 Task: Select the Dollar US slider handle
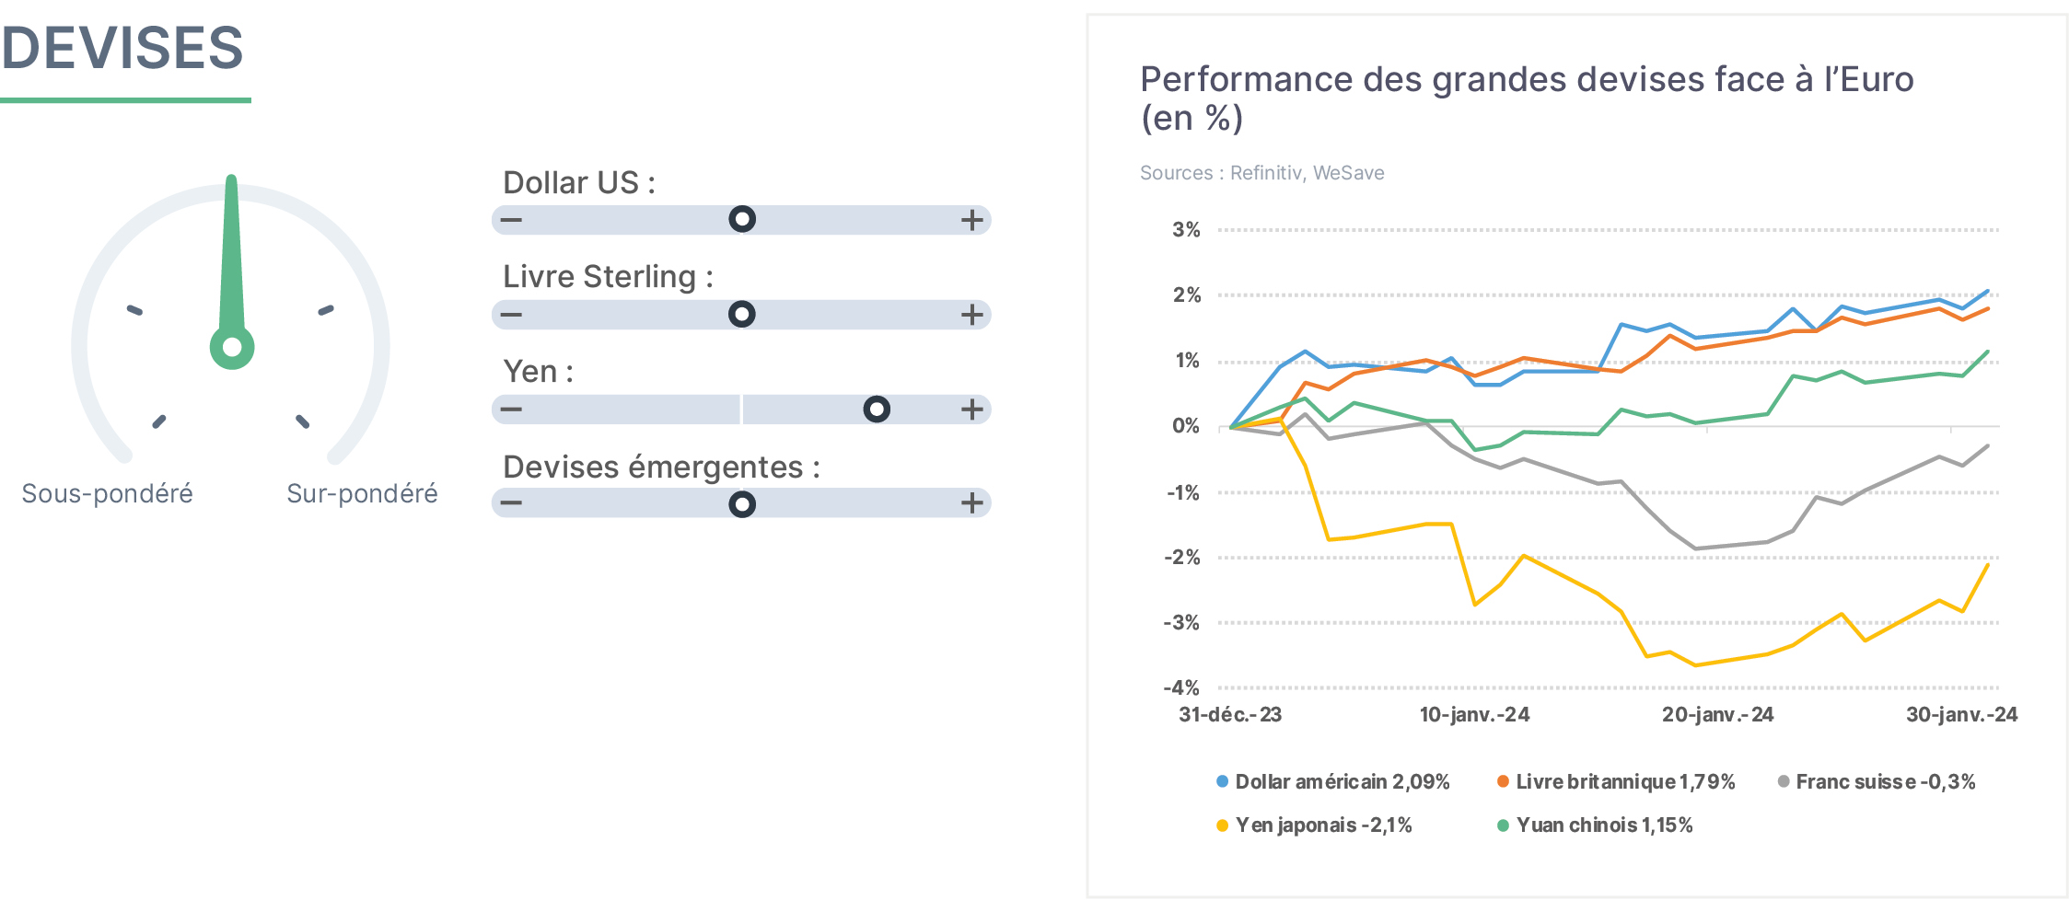click(742, 219)
